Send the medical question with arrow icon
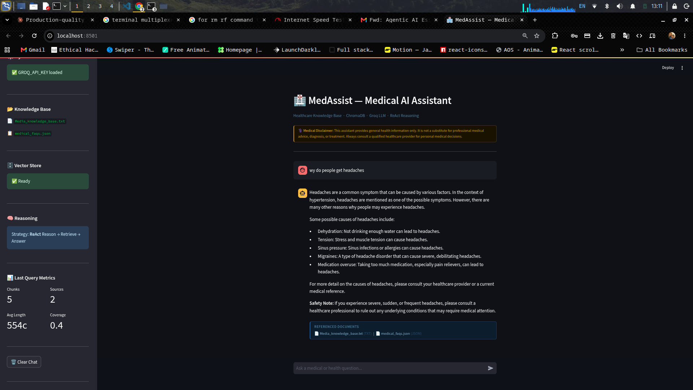This screenshot has width=693, height=390. tap(490, 368)
